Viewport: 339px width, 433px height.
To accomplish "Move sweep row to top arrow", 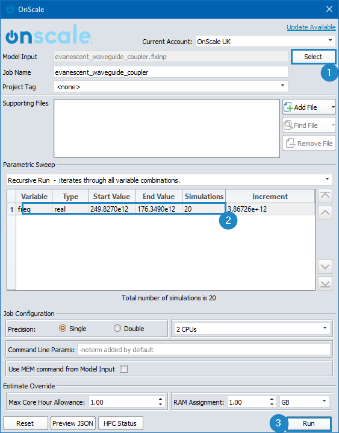I will 325,196.
